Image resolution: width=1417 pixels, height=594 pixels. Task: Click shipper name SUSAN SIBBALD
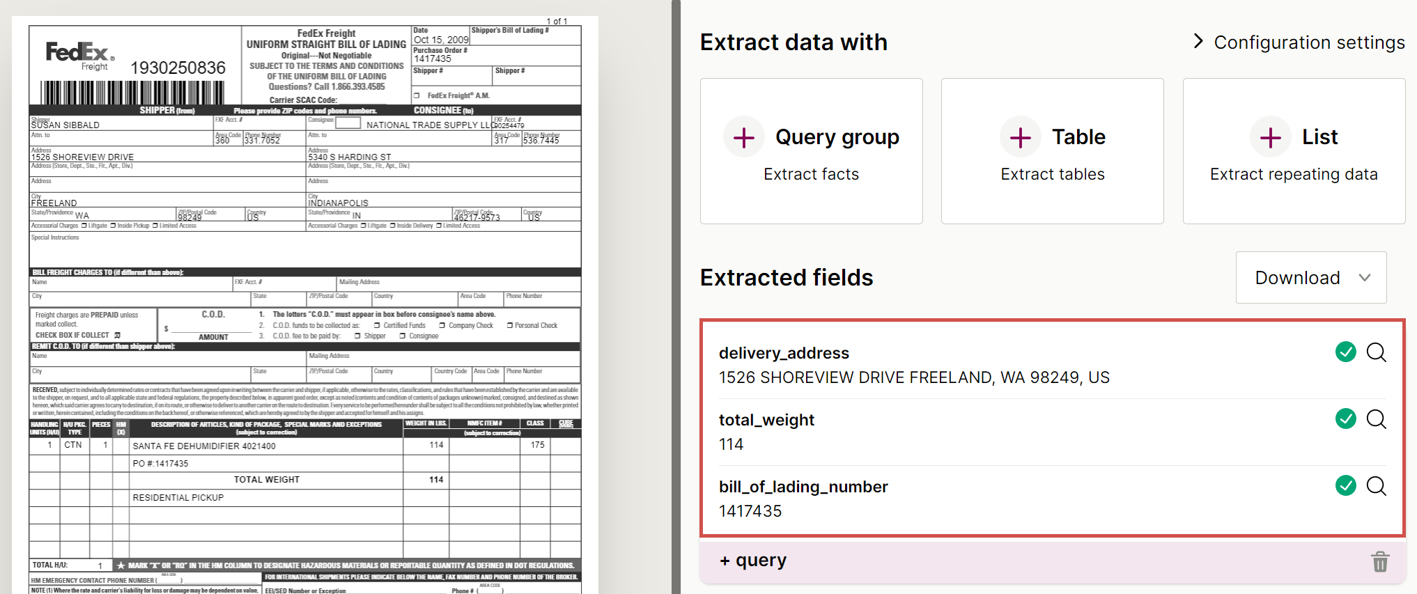(x=65, y=125)
